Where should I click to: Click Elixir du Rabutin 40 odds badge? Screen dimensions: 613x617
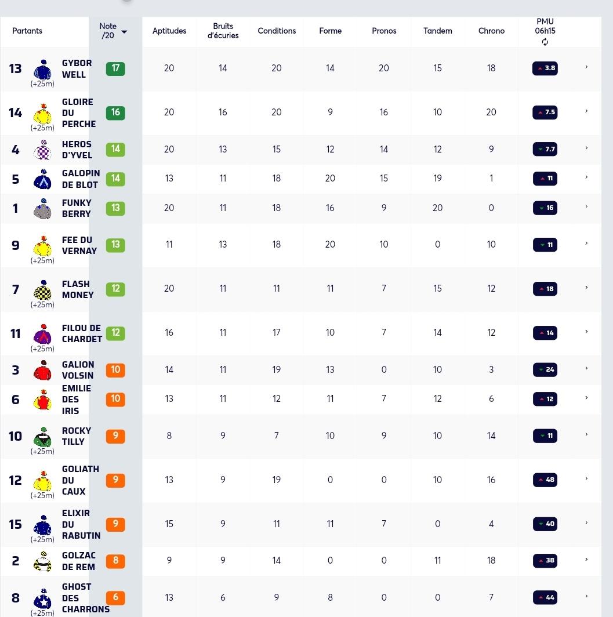(x=545, y=524)
